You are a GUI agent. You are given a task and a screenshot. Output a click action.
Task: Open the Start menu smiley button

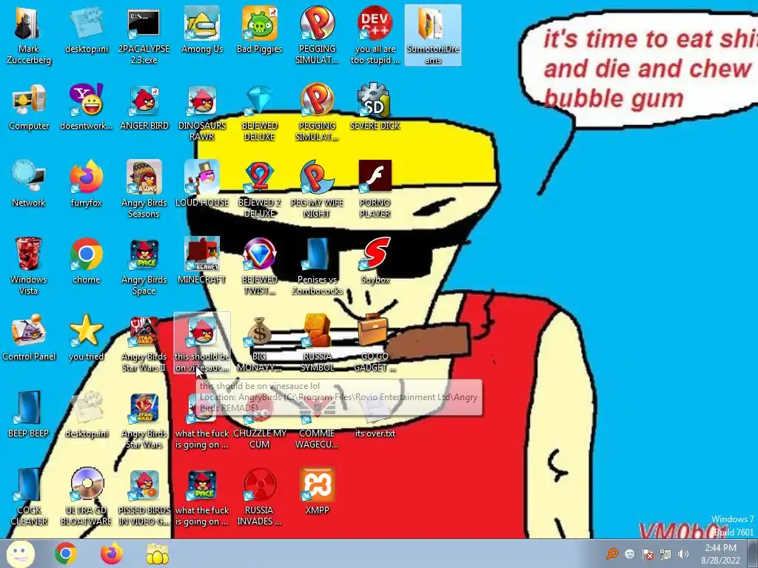click(x=20, y=553)
